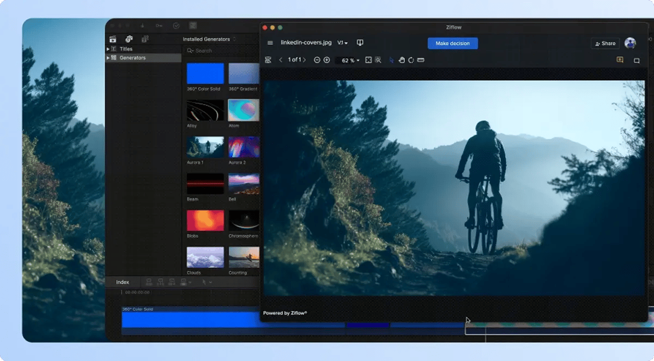Select the hand pan tool
The width and height of the screenshot is (654, 361).
click(x=401, y=60)
